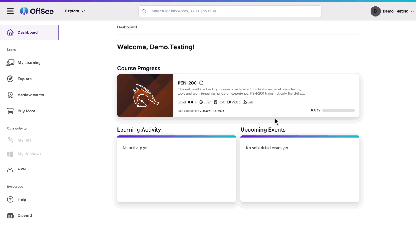
Task: Click the PEN-200 progress bar
Action: (x=339, y=110)
